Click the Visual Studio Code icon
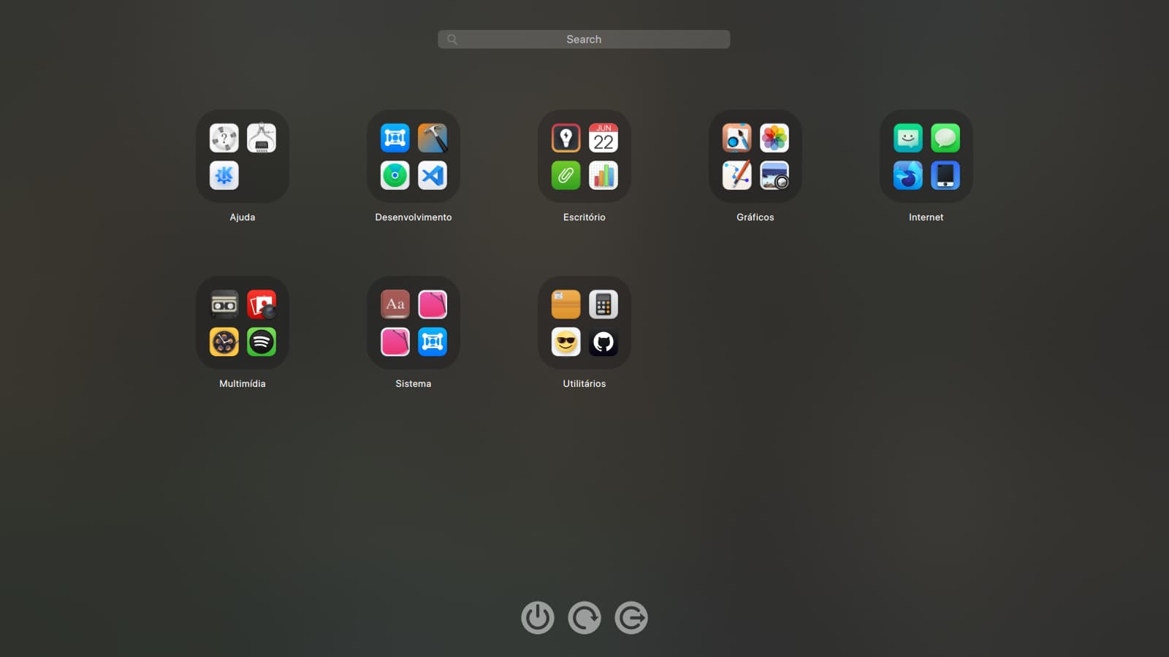This screenshot has height=657, width=1169. (x=433, y=175)
